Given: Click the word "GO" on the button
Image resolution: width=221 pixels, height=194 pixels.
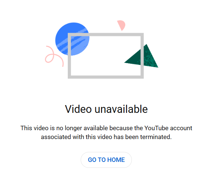Looking at the screenshot, I should 92,160.
